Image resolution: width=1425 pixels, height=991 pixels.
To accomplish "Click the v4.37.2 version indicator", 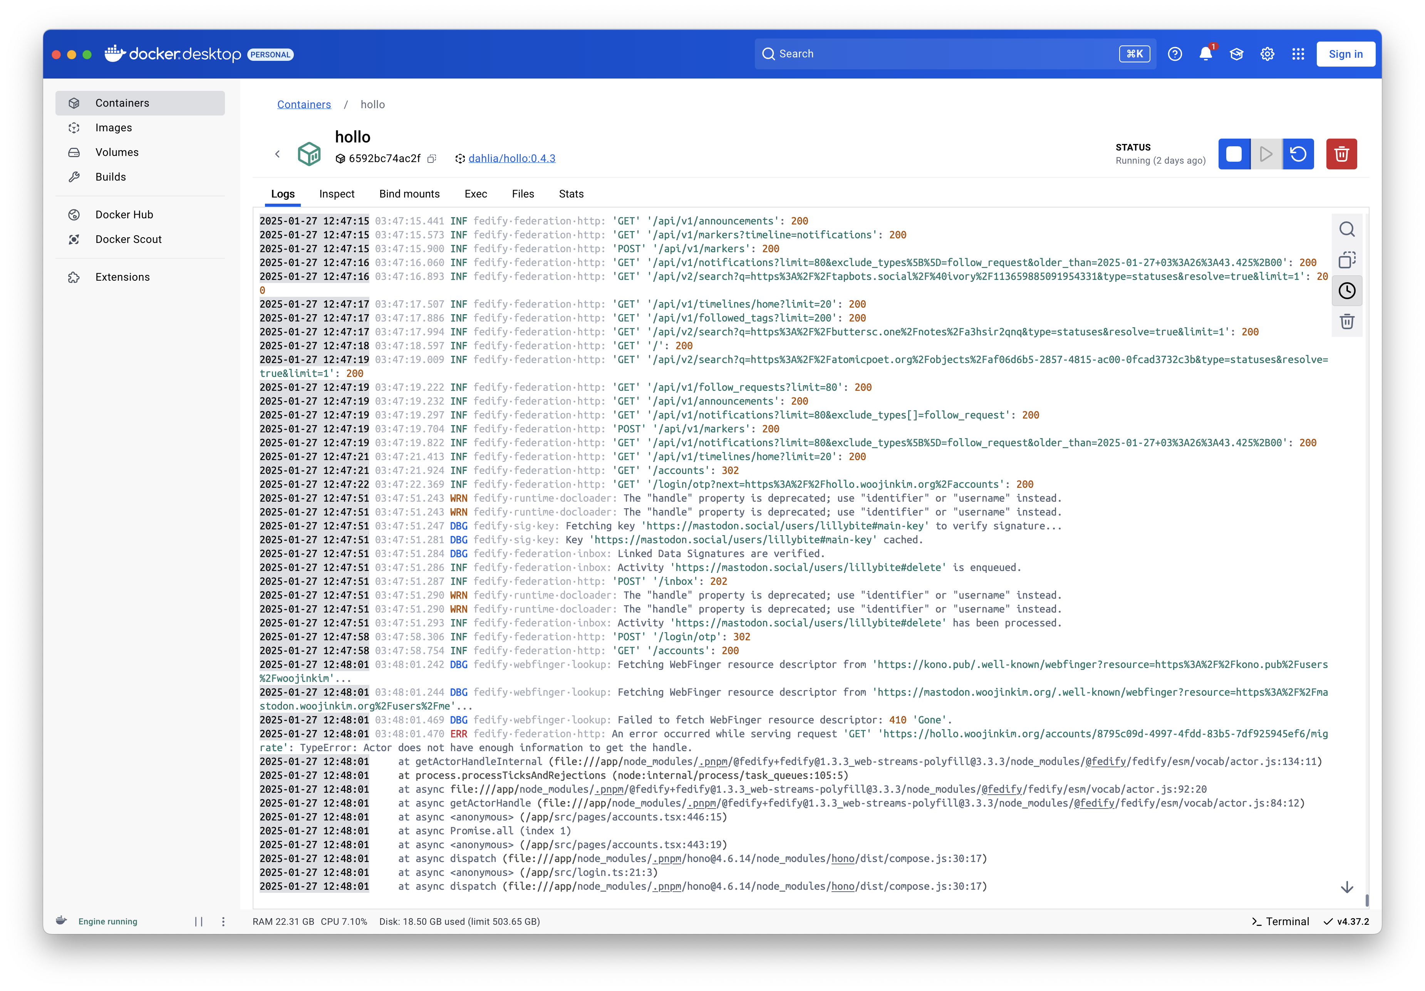I will [x=1346, y=921].
